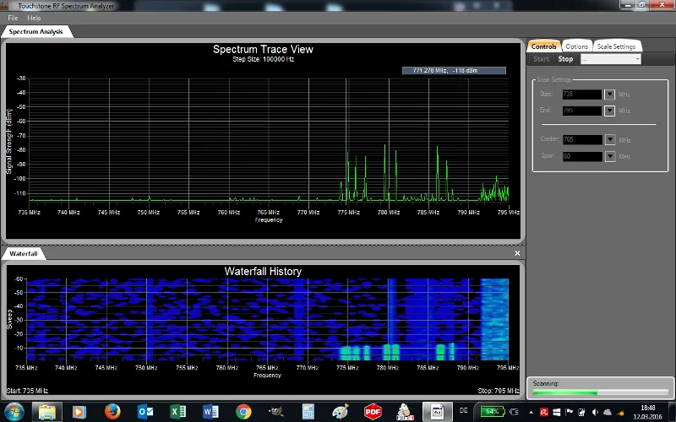Click the End frequency input field

[582, 111]
